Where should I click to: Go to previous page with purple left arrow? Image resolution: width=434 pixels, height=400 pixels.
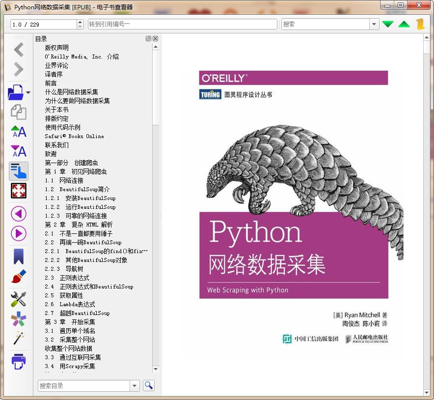[19, 214]
